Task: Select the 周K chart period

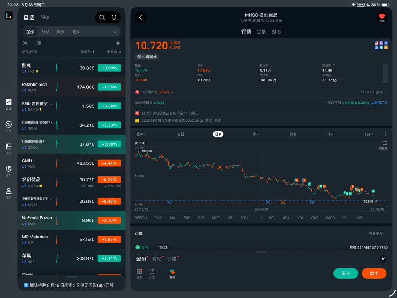Action: tap(255, 134)
